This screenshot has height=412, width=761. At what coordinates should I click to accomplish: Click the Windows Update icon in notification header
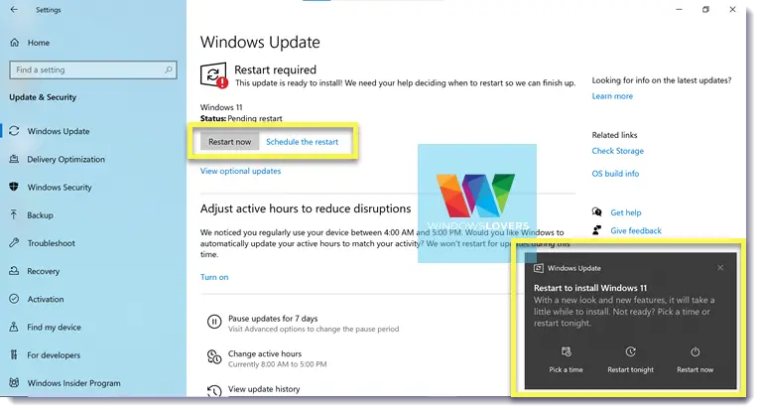pyautogui.click(x=538, y=268)
